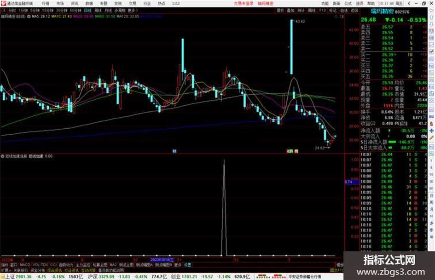Screen dimensions: 435x280
Task: Click the 自选 watchlist button
Action: [x=344, y=10]
